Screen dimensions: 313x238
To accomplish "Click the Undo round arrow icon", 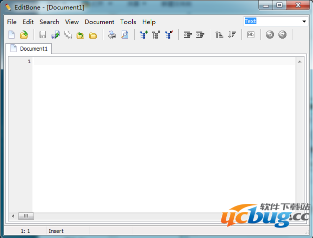I will click(x=270, y=35).
